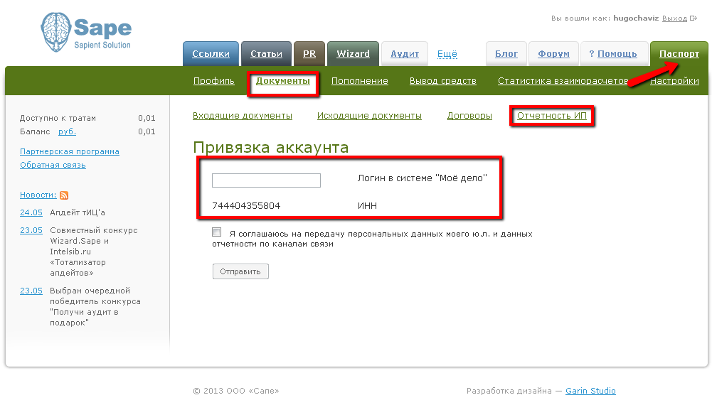Focus the Моё дело login field

pyautogui.click(x=266, y=180)
